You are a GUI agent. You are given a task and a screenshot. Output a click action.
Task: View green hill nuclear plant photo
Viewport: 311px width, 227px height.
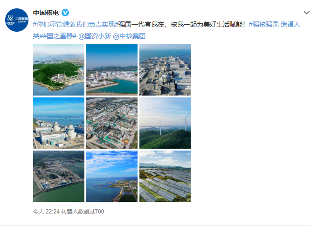[x=59, y=70]
